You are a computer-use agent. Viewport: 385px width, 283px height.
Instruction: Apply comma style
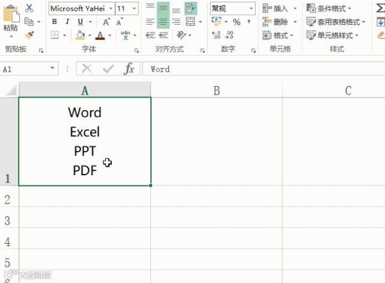249,22
